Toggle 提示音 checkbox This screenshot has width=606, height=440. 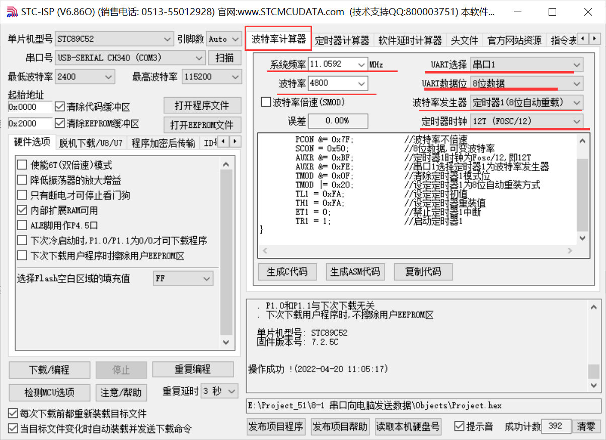[459, 426]
